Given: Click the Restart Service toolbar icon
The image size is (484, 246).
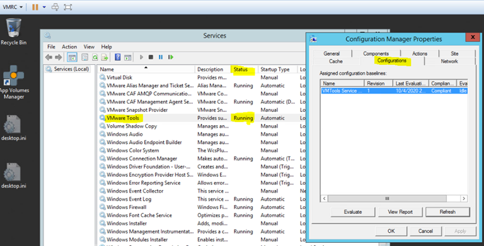Looking at the screenshot, I should [x=170, y=57].
